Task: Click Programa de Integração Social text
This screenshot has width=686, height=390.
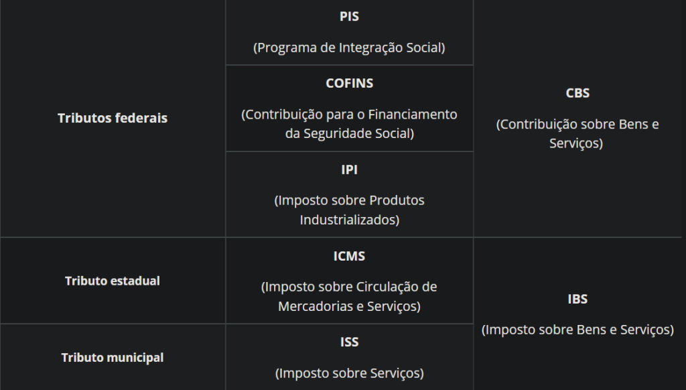Action: [349, 48]
